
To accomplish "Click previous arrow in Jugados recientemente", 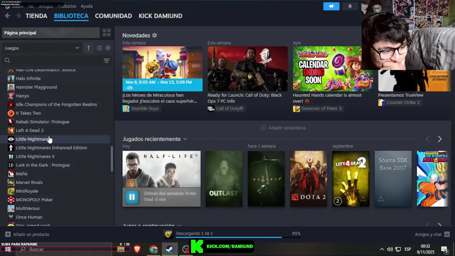I will click(x=428, y=139).
